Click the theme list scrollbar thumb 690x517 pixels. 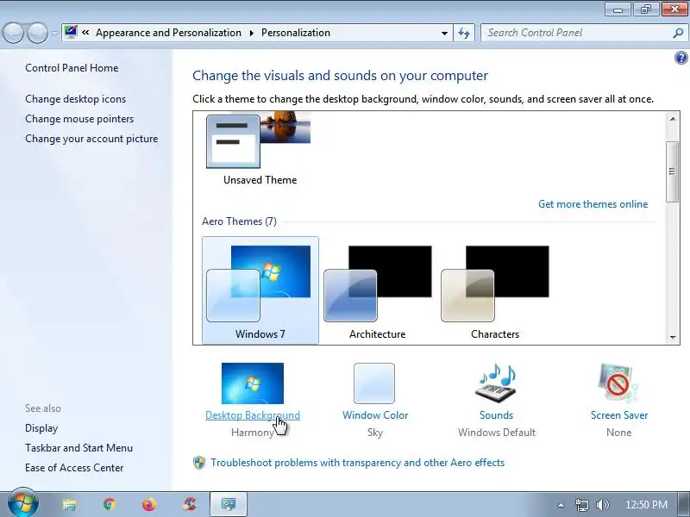(x=673, y=171)
